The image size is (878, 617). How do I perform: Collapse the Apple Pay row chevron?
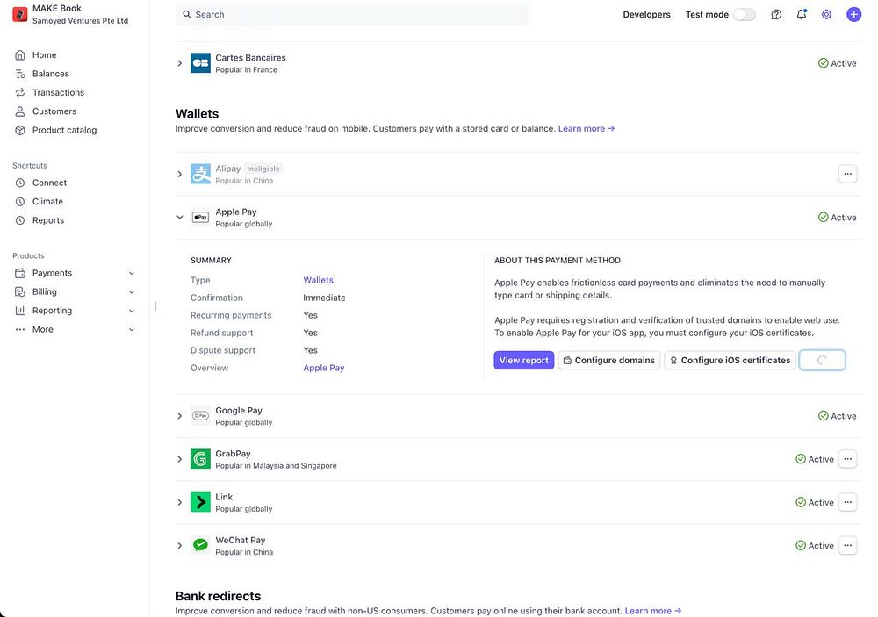tap(180, 218)
